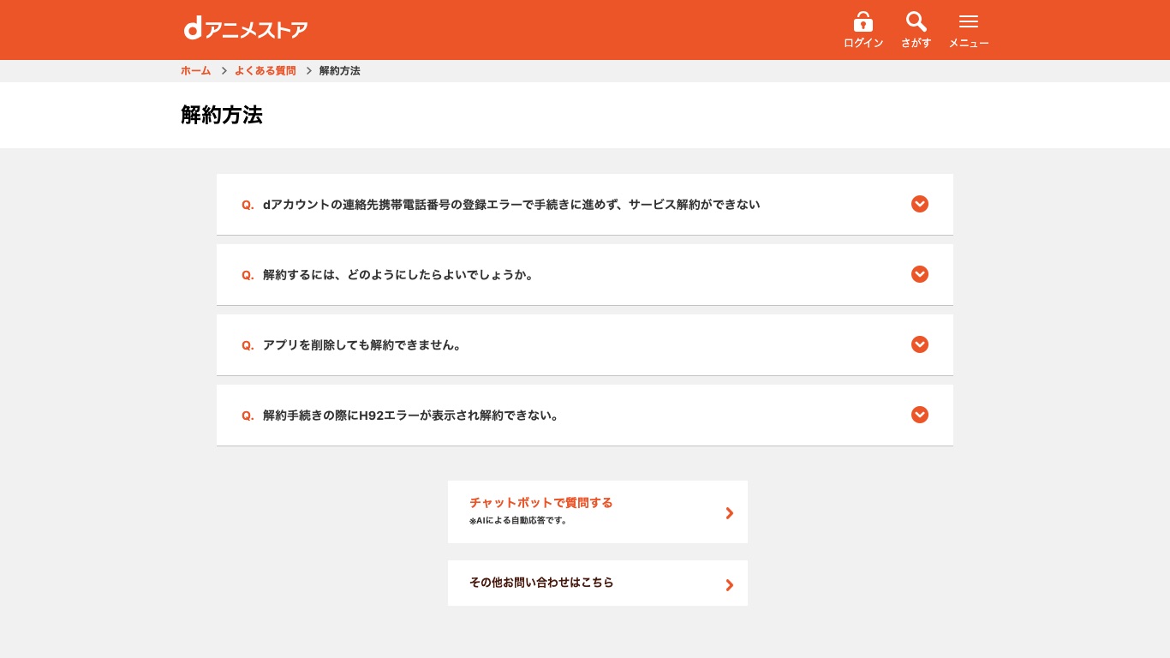Viewport: 1170px width, 658px height.
Task: Expand chevron for アプリを削除しても解約できません
Action: pyautogui.click(x=920, y=344)
